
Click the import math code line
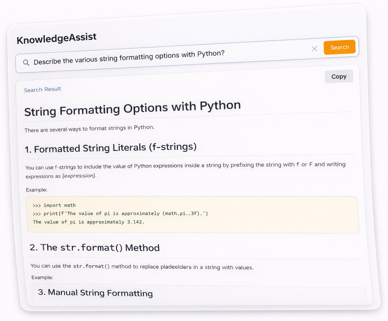(x=54, y=205)
